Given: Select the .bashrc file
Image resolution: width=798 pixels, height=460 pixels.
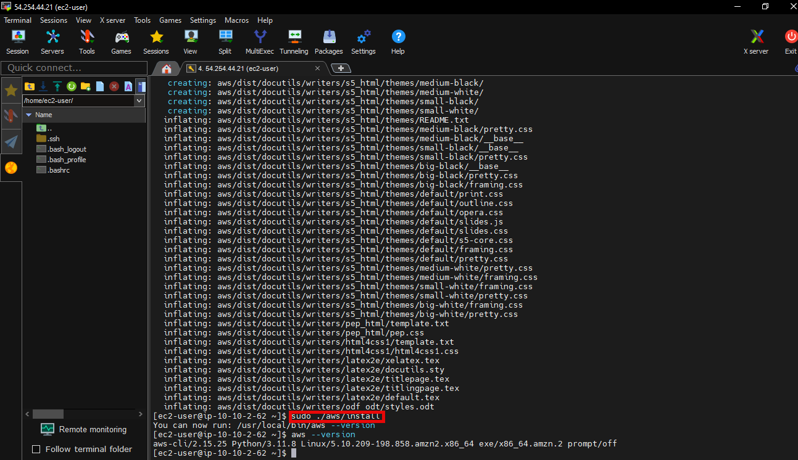Looking at the screenshot, I should (x=53, y=170).
